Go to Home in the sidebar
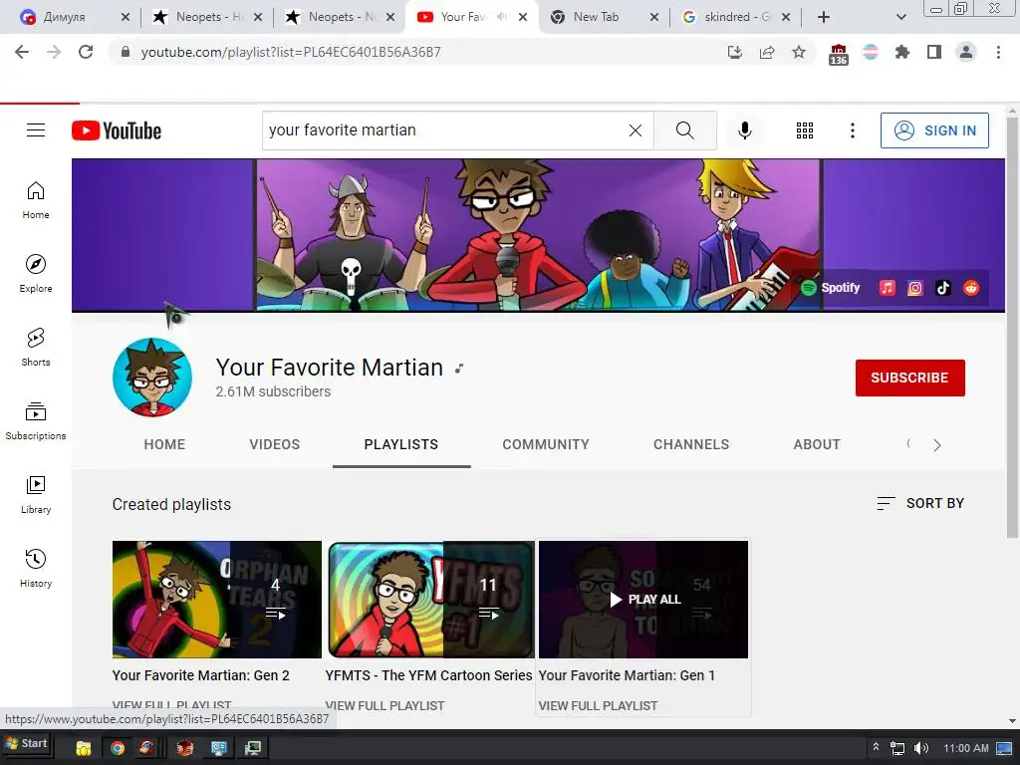1020x765 pixels. pos(36,199)
